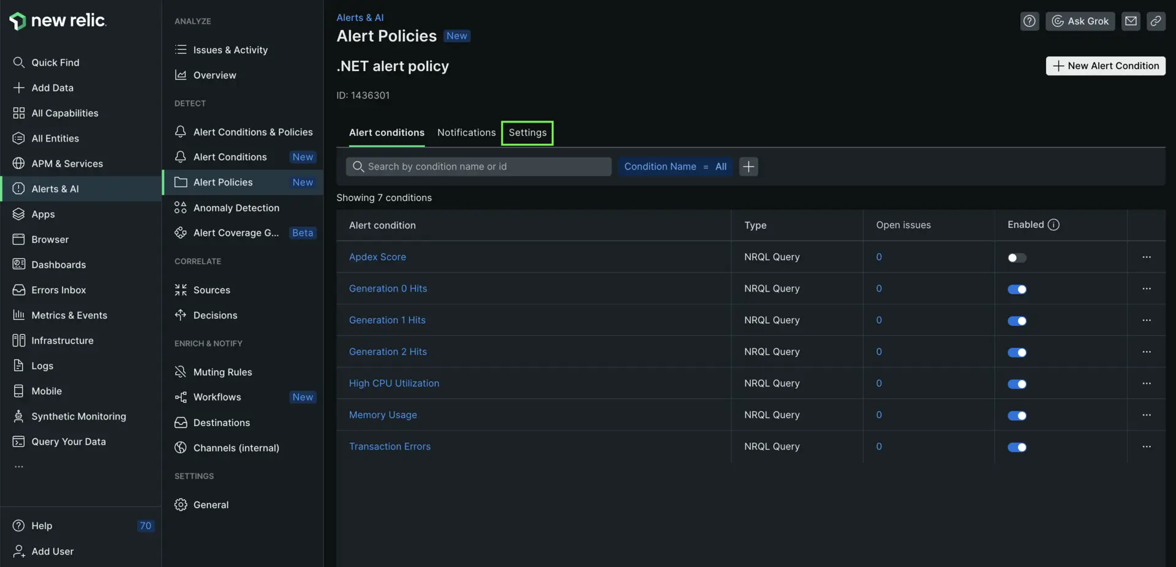
Task: Click the Enabled info icon
Action: pyautogui.click(x=1053, y=225)
